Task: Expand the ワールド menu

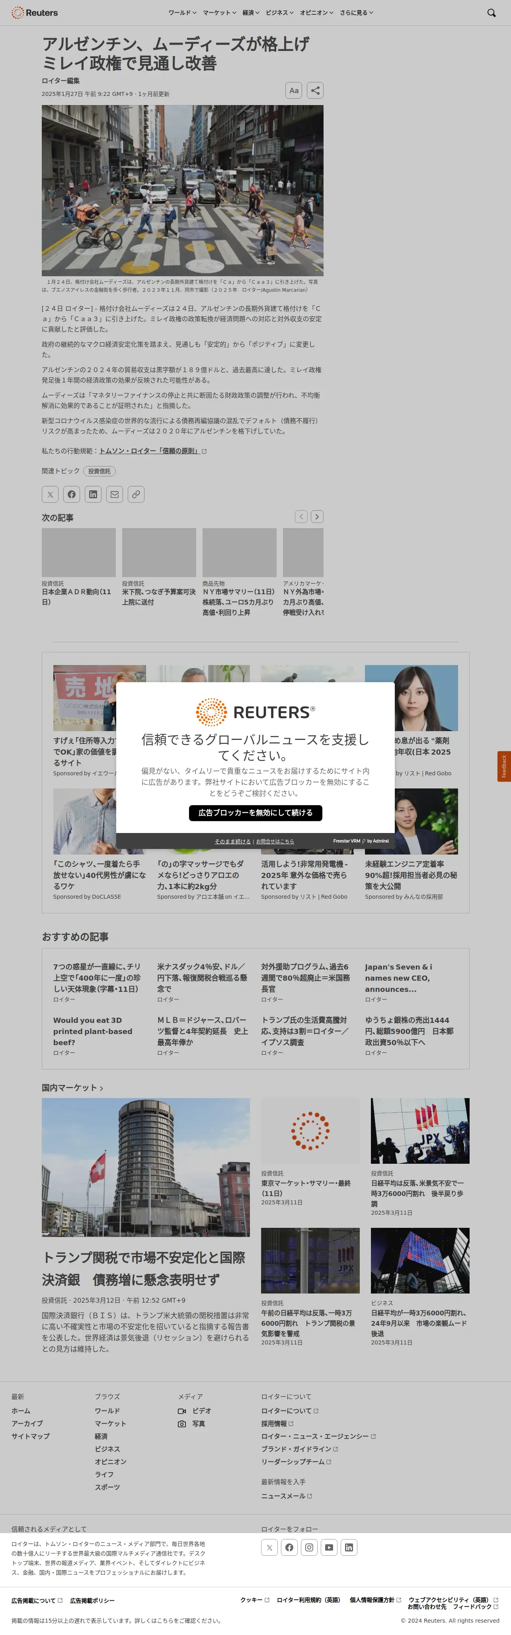Action: [182, 13]
